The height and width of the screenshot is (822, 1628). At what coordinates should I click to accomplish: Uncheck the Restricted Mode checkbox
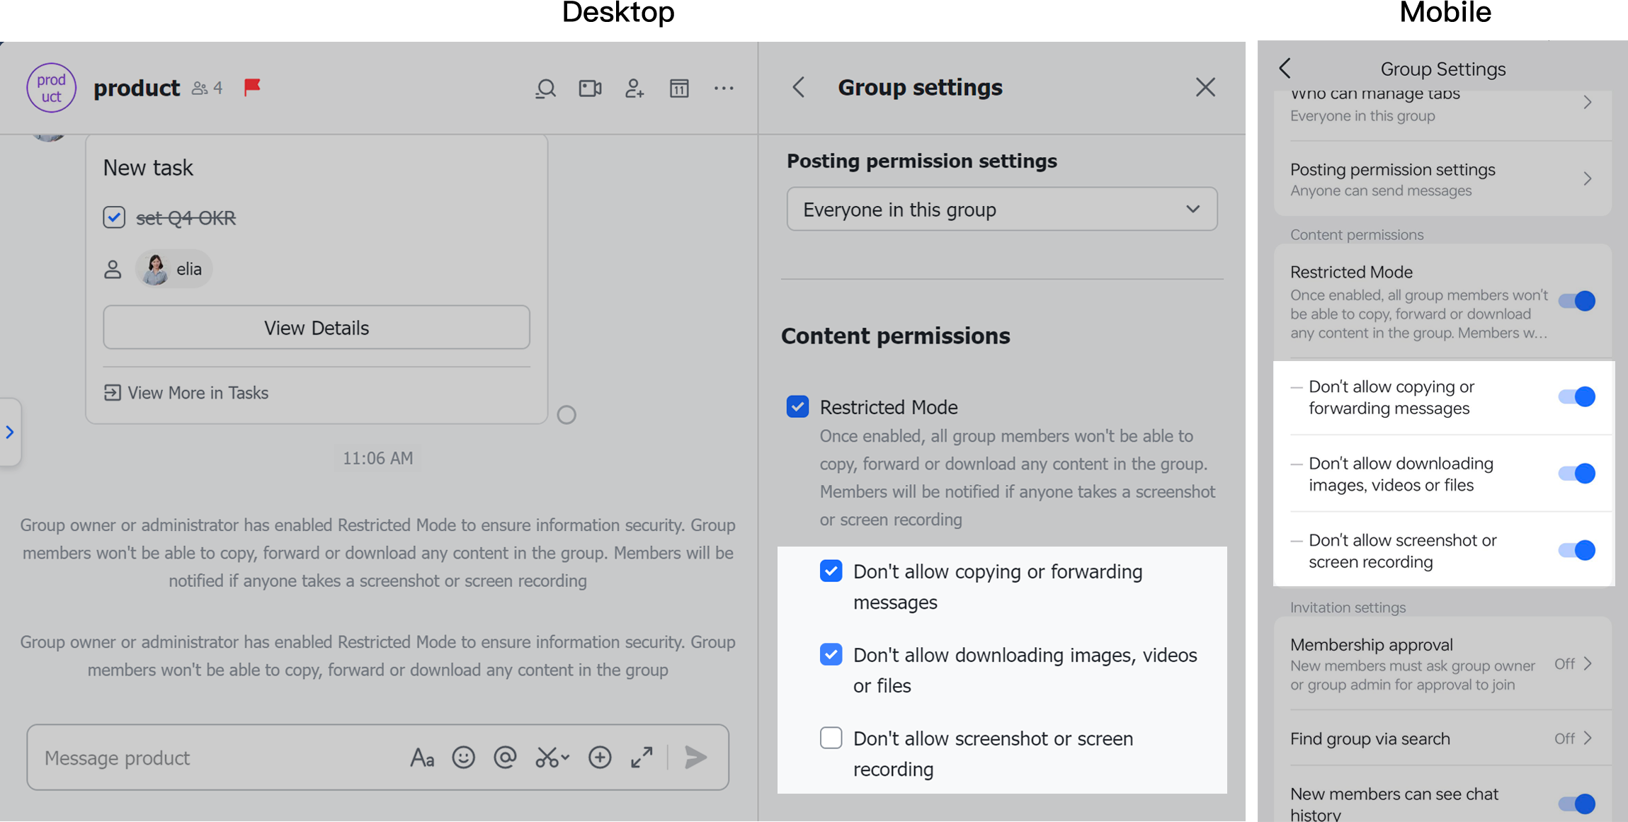tap(797, 407)
